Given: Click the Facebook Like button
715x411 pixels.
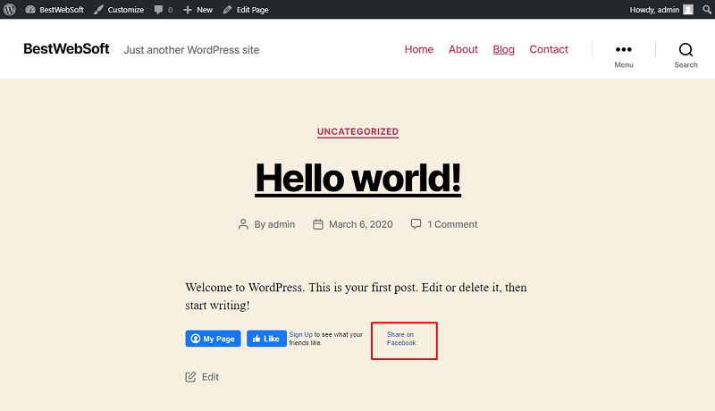Looking at the screenshot, I should 266,339.
